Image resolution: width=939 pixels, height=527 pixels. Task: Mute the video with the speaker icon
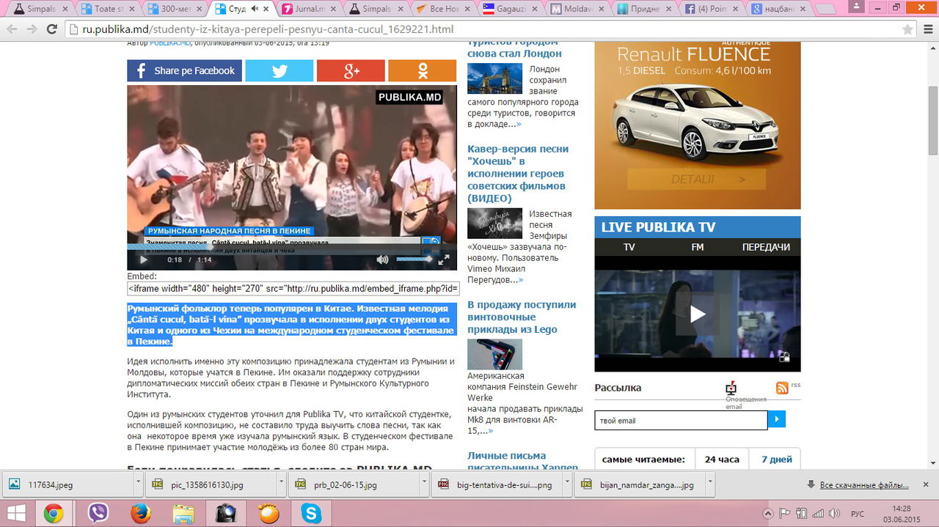[382, 259]
